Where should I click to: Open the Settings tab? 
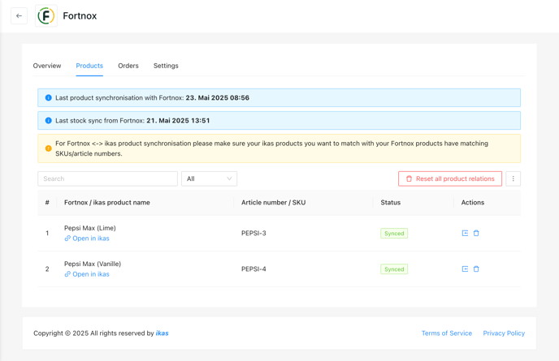166,66
